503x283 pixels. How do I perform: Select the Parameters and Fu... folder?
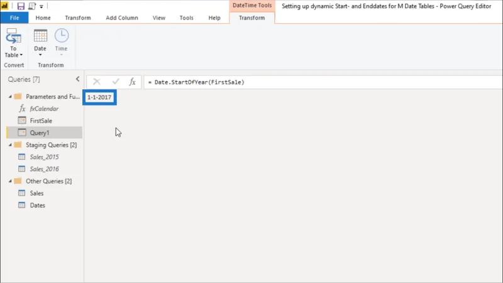[53, 97]
